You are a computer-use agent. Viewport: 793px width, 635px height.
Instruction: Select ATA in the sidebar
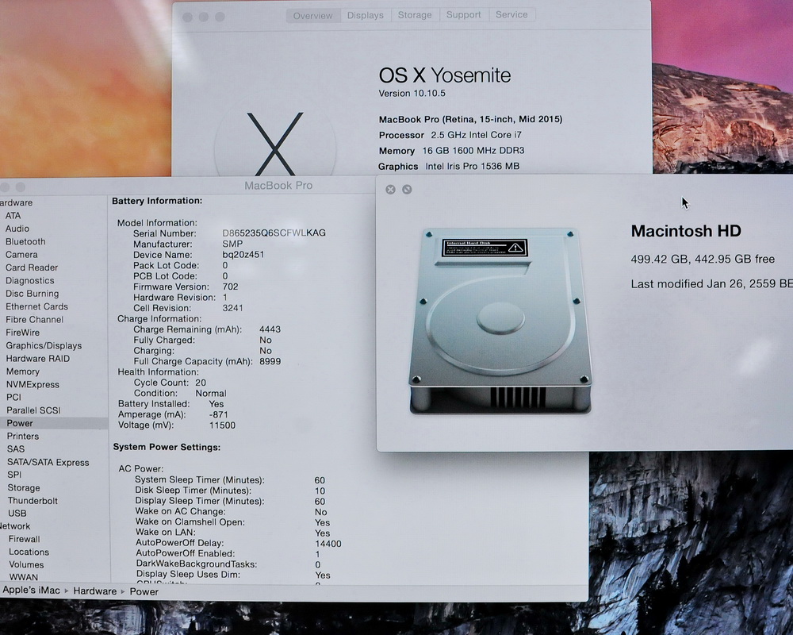coord(13,216)
